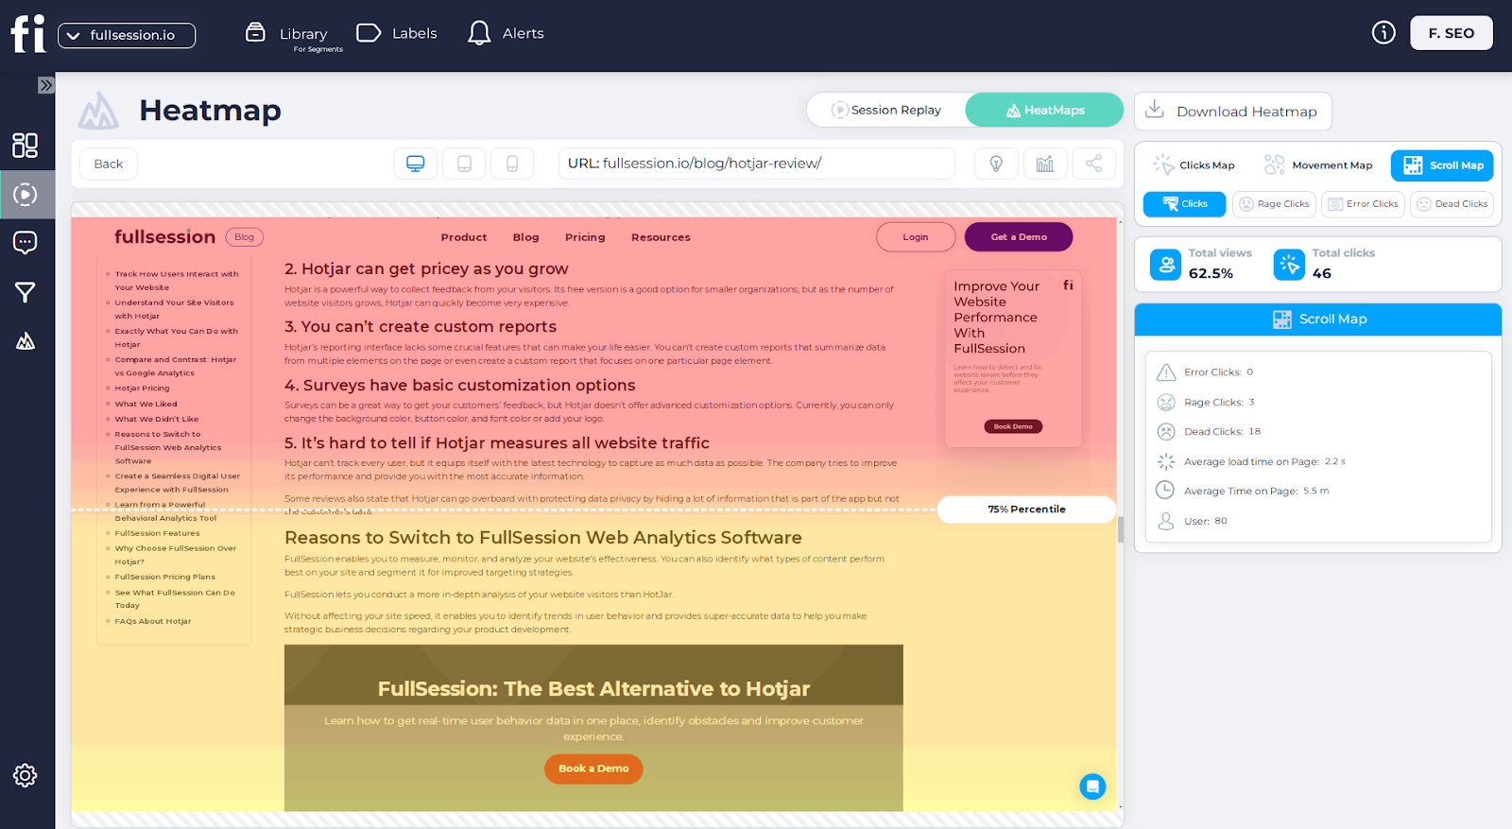Select desktop device view icon
The image size is (1512, 829).
(416, 164)
